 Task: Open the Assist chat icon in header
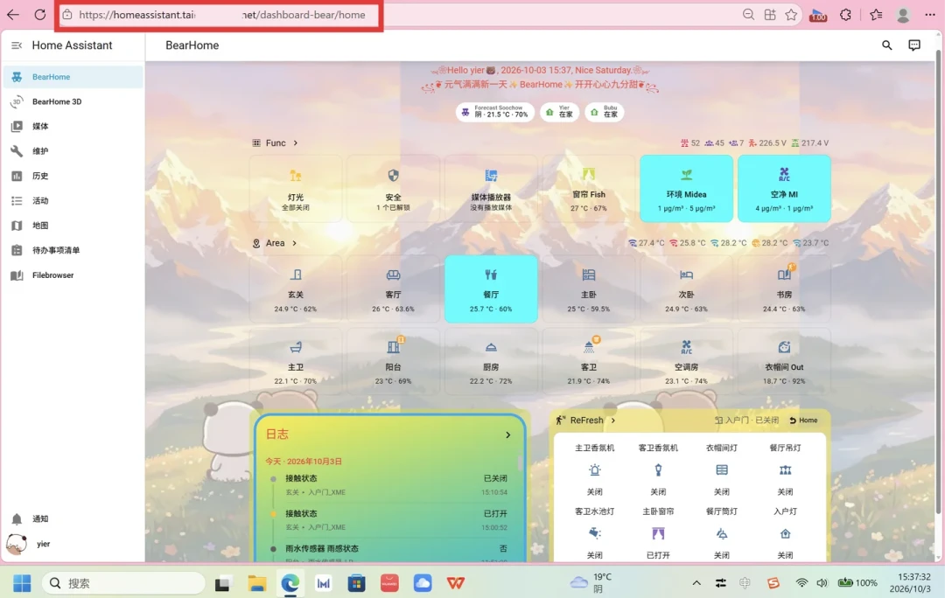click(x=914, y=45)
